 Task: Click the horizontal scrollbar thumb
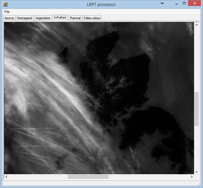point(88,177)
